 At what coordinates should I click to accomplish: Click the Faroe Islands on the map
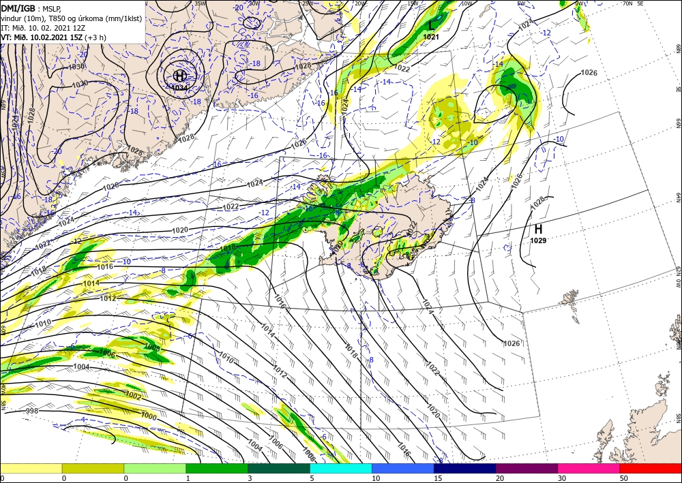(x=571, y=306)
